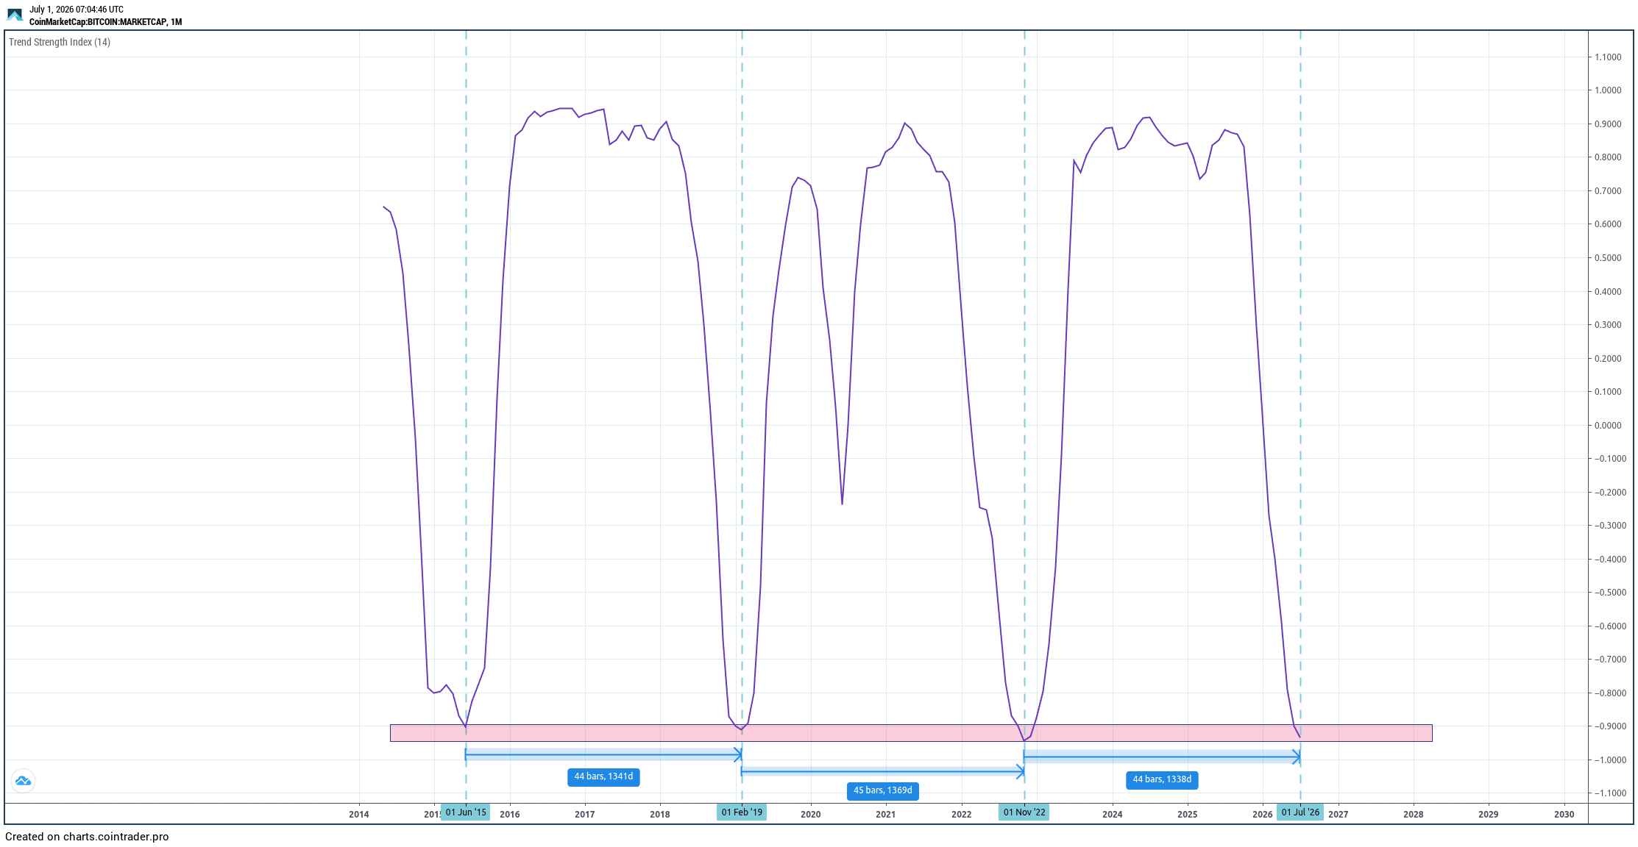This screenshot has height=847, width=1638.
Task: Click the CoinMarketCap:BITCOIN:MARKETCAP, 1M symbol title
Action: click(105, 22)
